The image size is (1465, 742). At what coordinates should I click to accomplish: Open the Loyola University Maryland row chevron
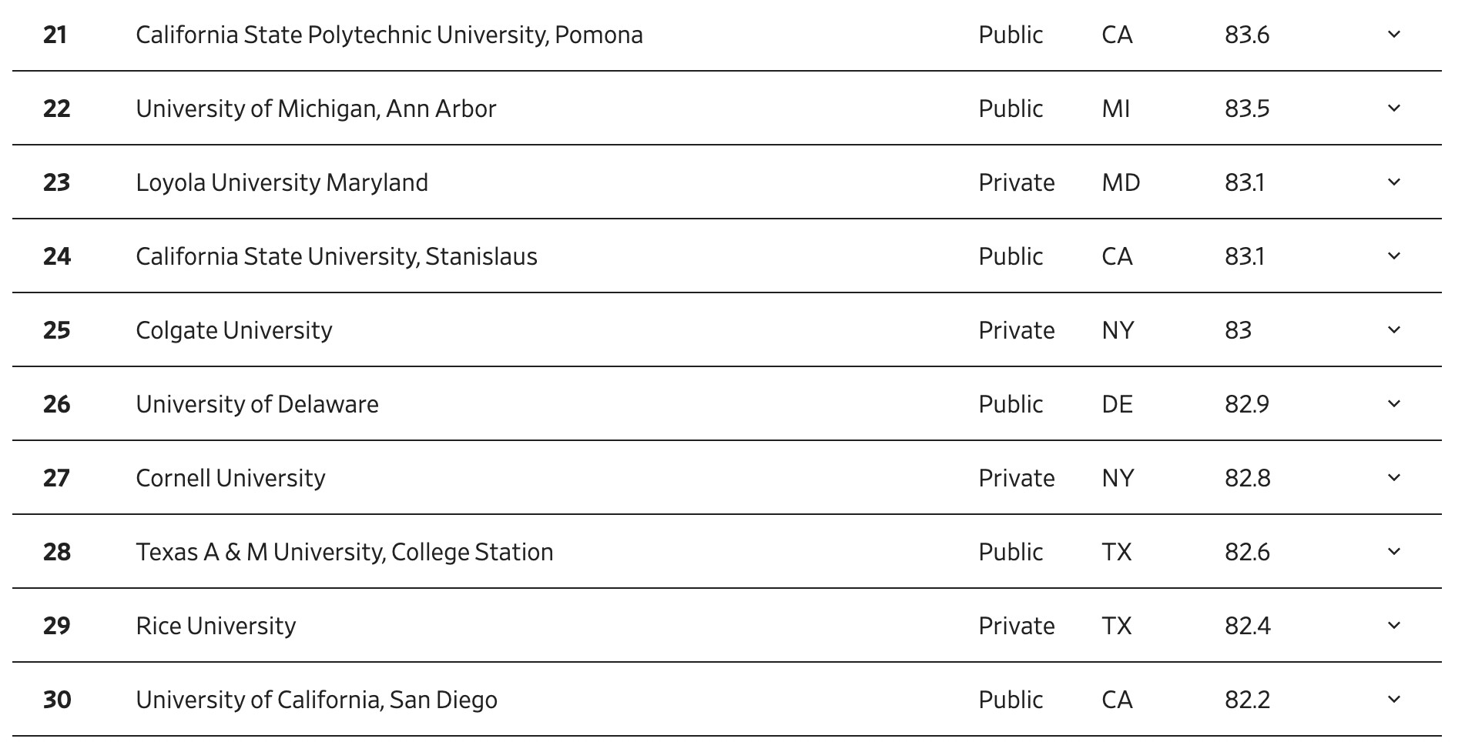tap(1393, 182)
